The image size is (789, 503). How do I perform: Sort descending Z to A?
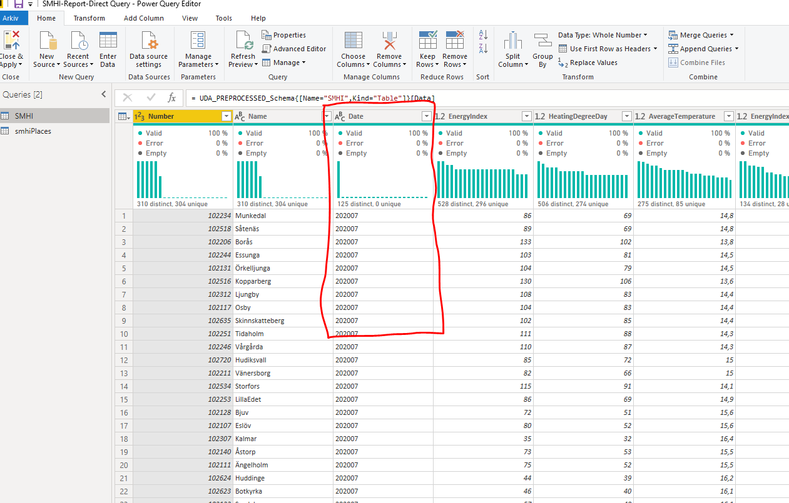coord(483,49)
